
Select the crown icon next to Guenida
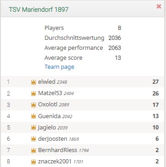[x=34, y=116]
